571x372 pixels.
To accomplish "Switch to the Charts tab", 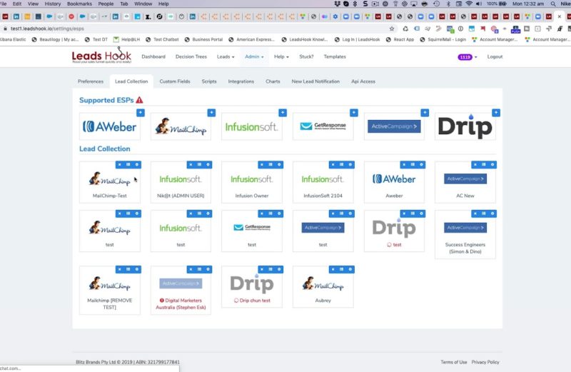I will (x=273, y=81).
